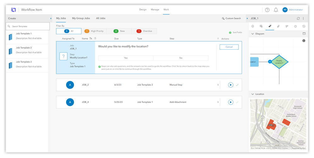The image size is (314, 158).
Task: Click the Administrator user name
Action: (x=296, y=10)
